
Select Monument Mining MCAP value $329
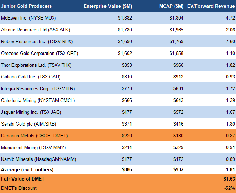[x=178, y=147]
